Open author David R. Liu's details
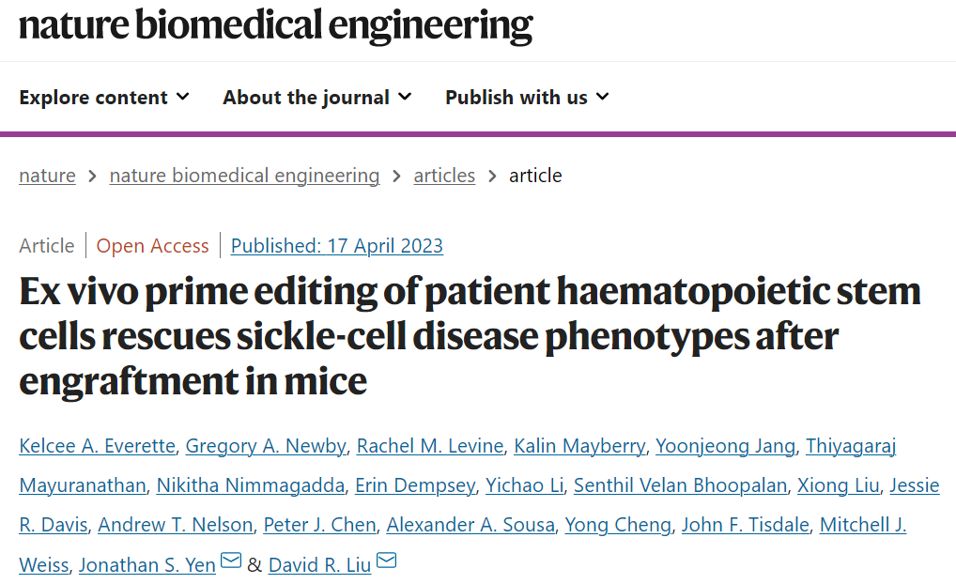 point(319,564)
